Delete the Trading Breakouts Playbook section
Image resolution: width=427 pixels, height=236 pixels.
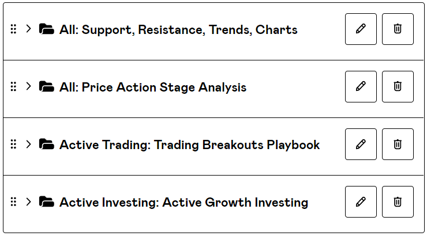pos(398,144)
